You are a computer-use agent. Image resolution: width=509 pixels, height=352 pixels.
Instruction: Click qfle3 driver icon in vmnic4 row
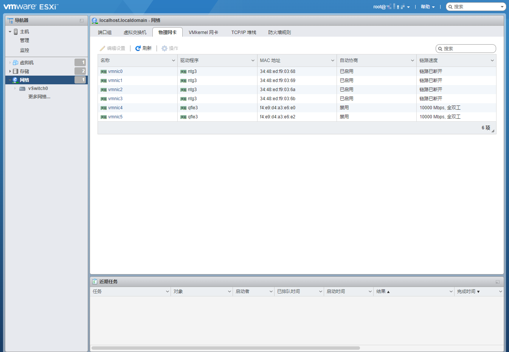click(x=183, y=108)
